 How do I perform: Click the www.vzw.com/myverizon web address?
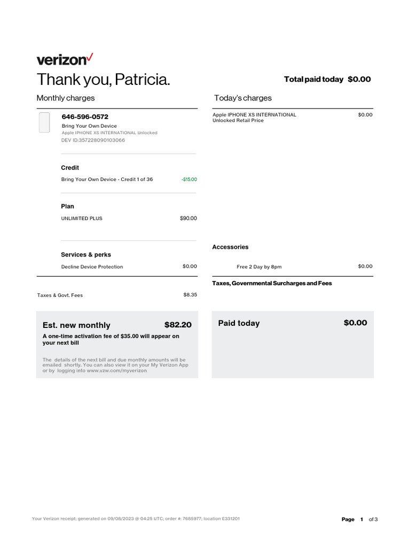click(116, 370)
